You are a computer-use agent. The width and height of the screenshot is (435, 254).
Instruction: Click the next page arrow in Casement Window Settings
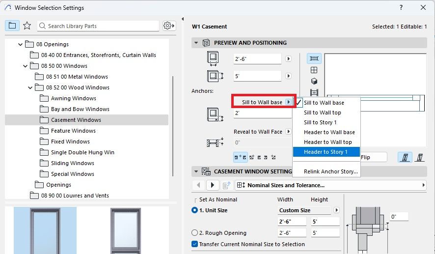212,185
